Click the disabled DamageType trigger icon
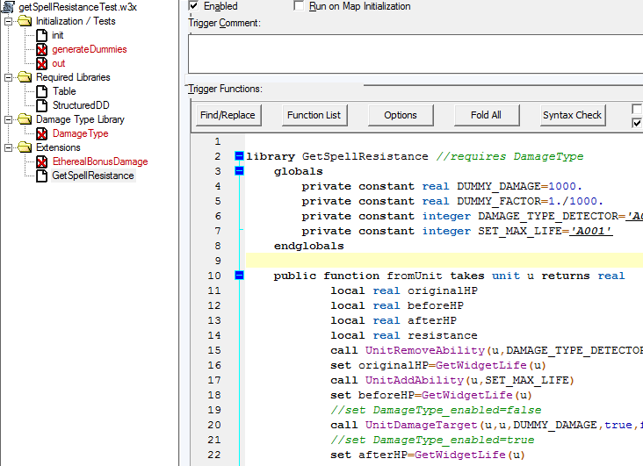 [41, 133]
